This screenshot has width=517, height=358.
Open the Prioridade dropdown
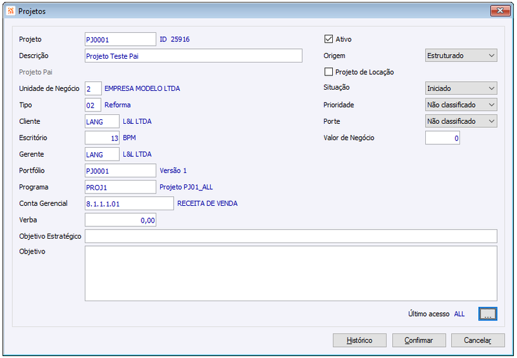click(461, 104)
